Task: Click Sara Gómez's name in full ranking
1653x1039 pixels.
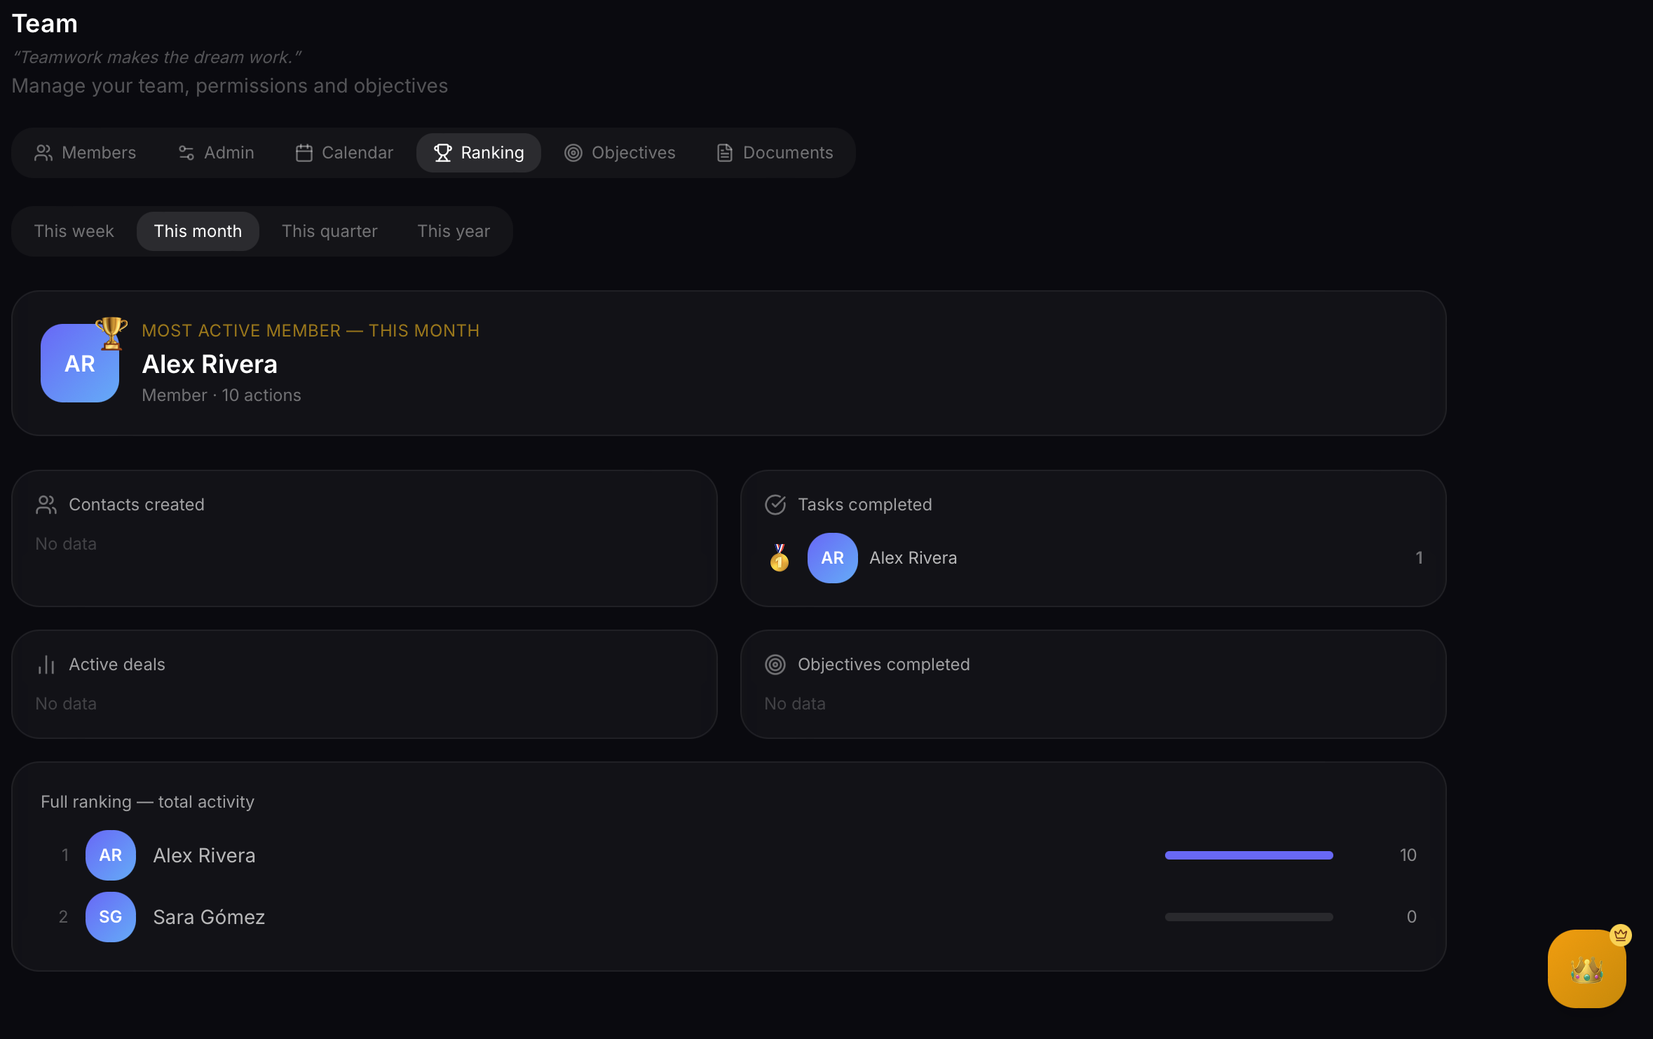Action: (x=209, y=917)
